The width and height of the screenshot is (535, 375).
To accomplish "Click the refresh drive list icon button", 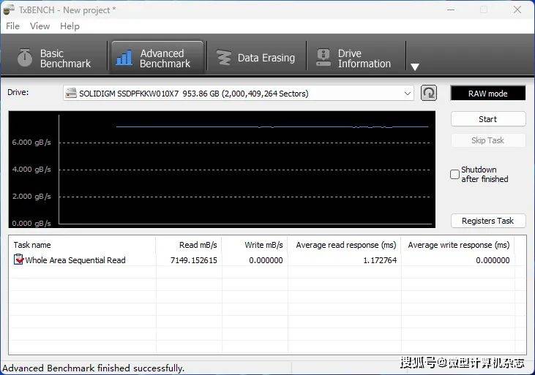I will 429,93.
